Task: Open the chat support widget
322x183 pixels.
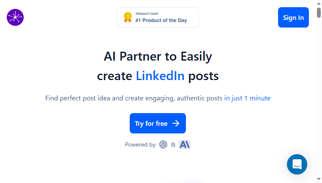Action: click(297, 164)
